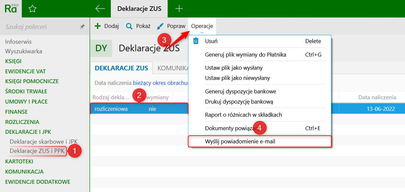This screenshot has width=405, height=192.
Task: Click the DY company badge
Action: point(101,48)
